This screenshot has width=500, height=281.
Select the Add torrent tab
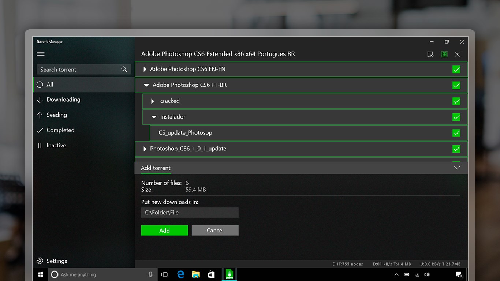tap(156, 168)
